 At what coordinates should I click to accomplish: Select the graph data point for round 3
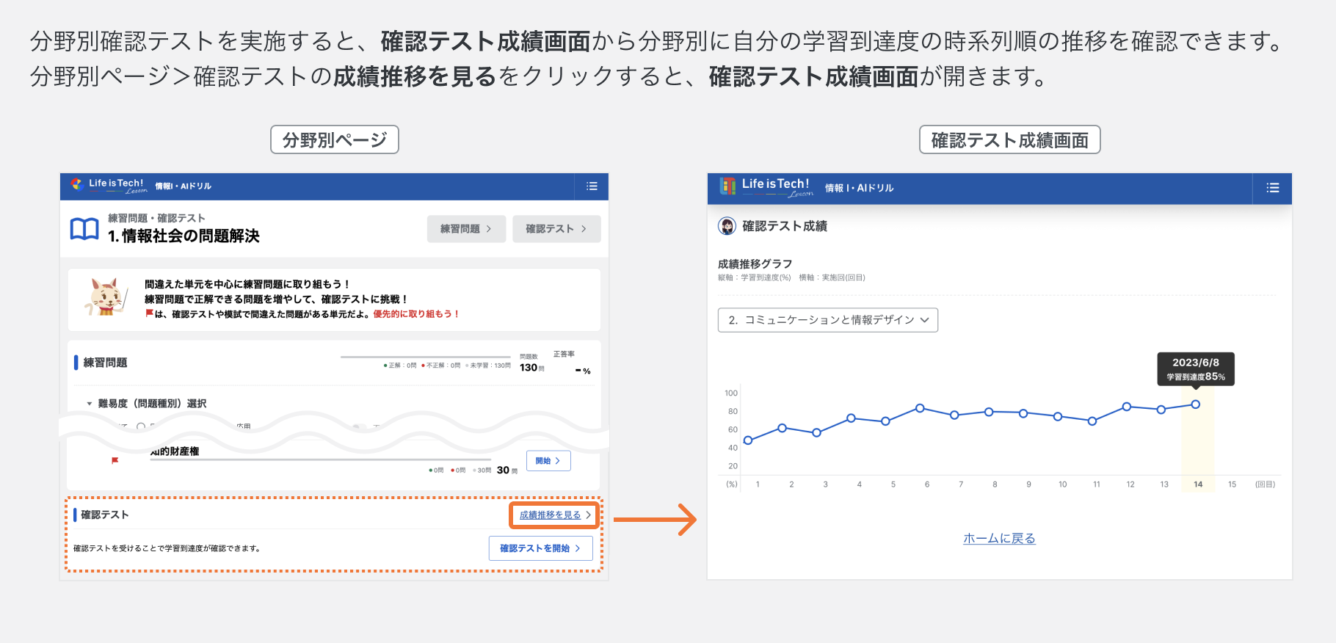pos(816,433)
